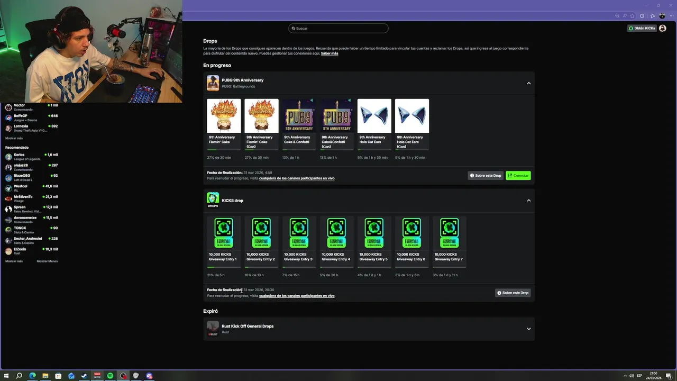Click KICKS drop Sobre este Drop button

coord(513,293)
